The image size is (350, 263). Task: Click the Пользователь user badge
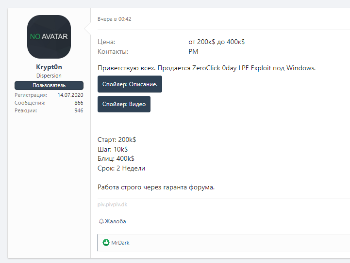49,85
